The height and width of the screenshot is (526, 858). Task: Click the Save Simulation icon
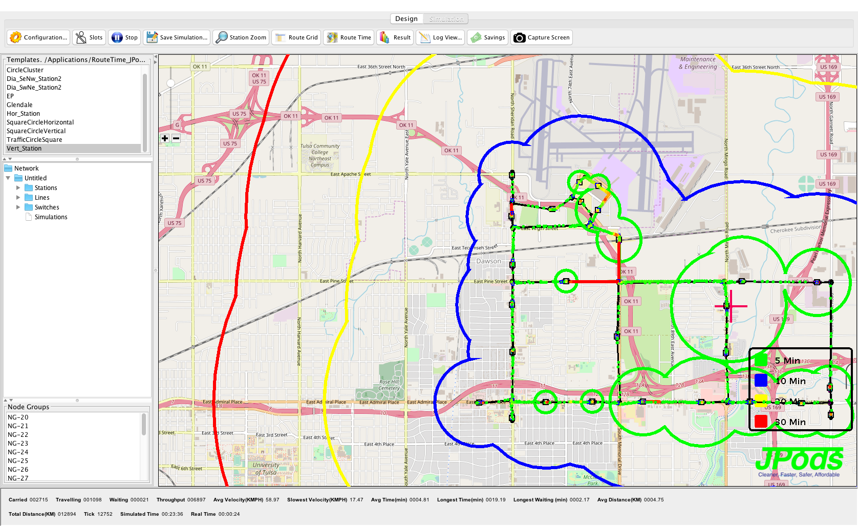click(152, 37)
